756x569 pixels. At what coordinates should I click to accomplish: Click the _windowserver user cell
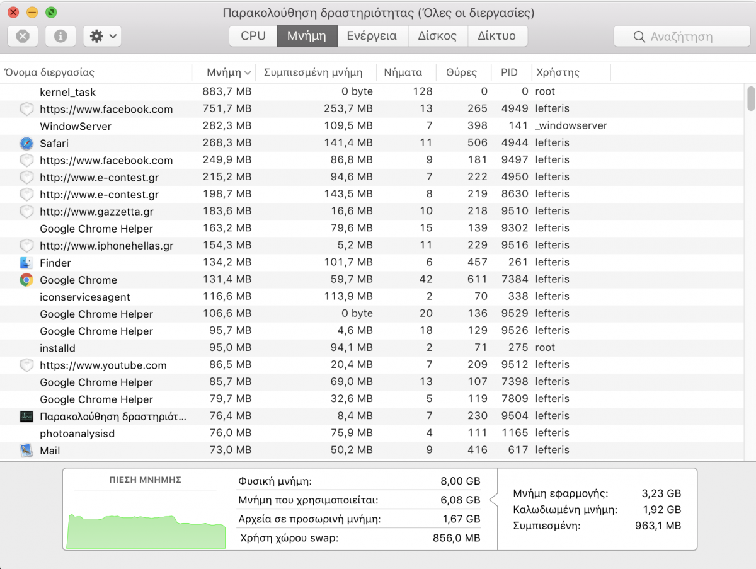571,126
